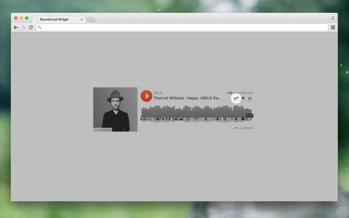This screenshot has height=218, width=349.
Task: Open the shopping cart buy icon
Action: pyautogui.click(x=243, y=98)
